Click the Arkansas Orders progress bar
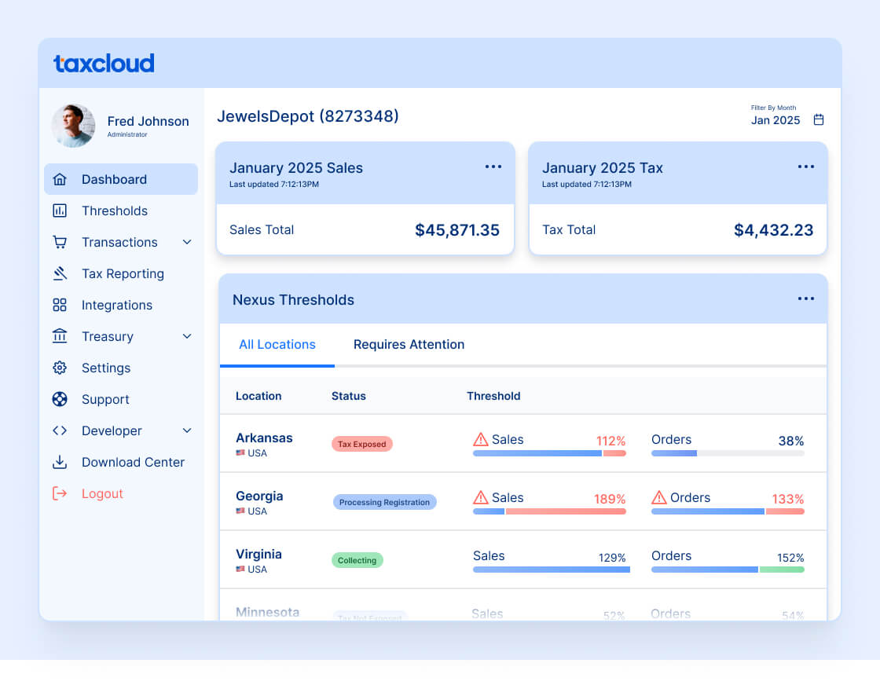 point(728,453)
